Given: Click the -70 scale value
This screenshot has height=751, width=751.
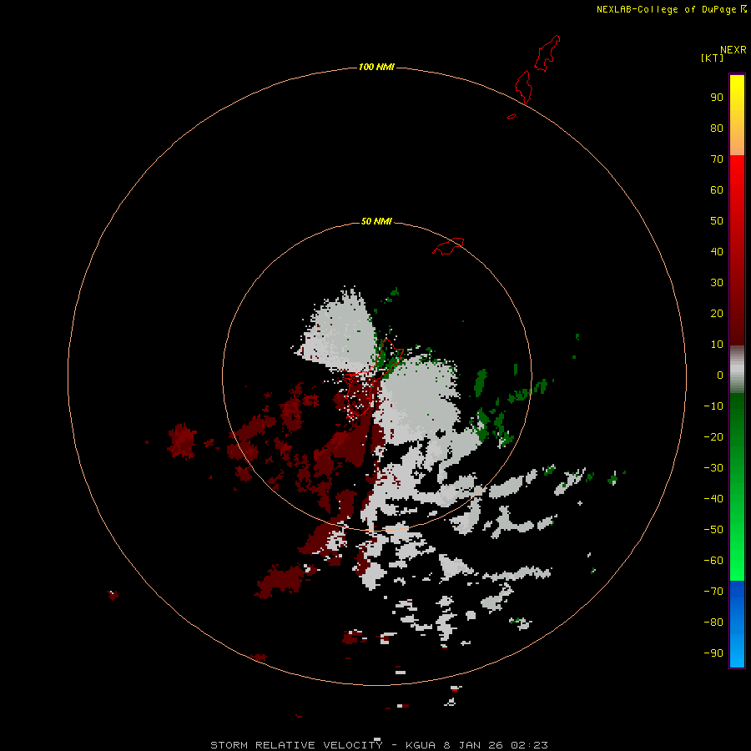Looking at the screenshot, I should [x=713, y=592].
